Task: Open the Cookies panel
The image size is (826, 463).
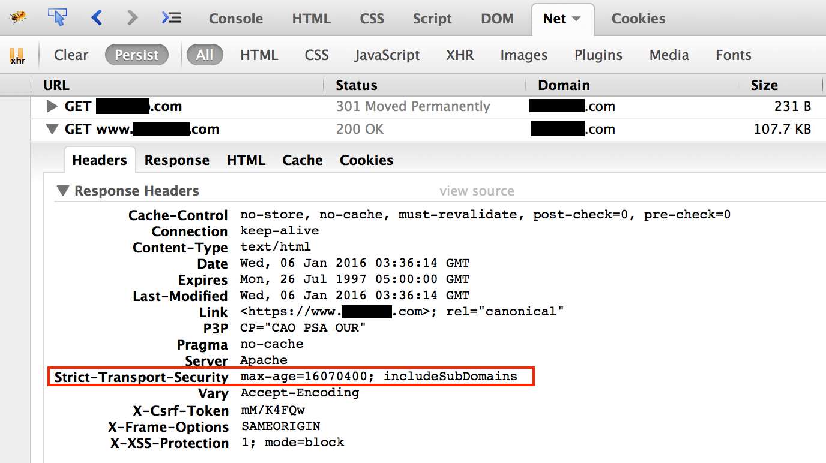Action: coord(638,19)
